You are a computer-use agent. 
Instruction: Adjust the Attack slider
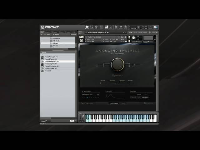click(x=103, y=83)
